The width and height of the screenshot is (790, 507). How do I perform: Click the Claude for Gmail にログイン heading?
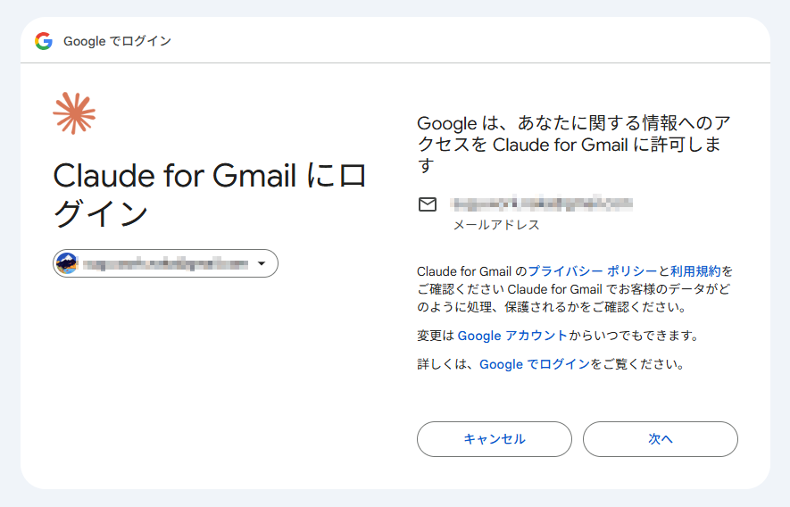pos(209,195)
